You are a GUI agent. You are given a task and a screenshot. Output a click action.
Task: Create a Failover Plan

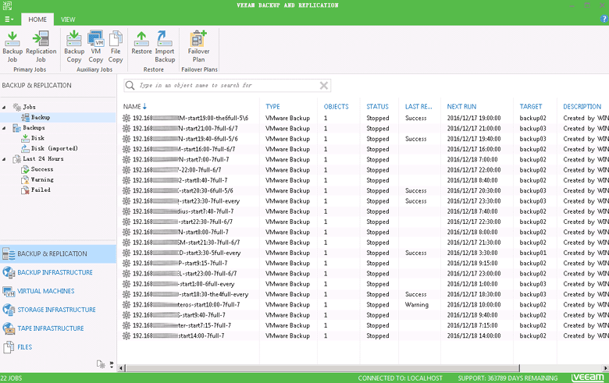coord(198,47)
